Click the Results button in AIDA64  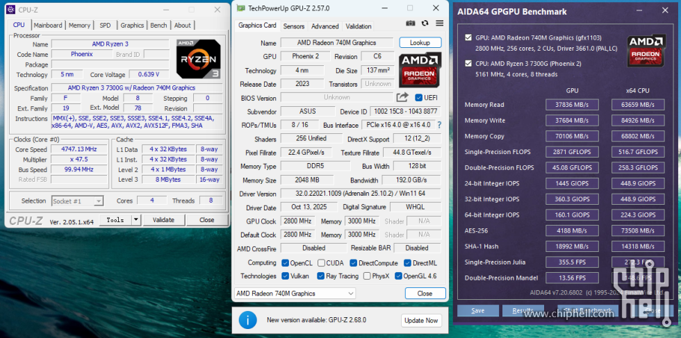tap(523, 311)
